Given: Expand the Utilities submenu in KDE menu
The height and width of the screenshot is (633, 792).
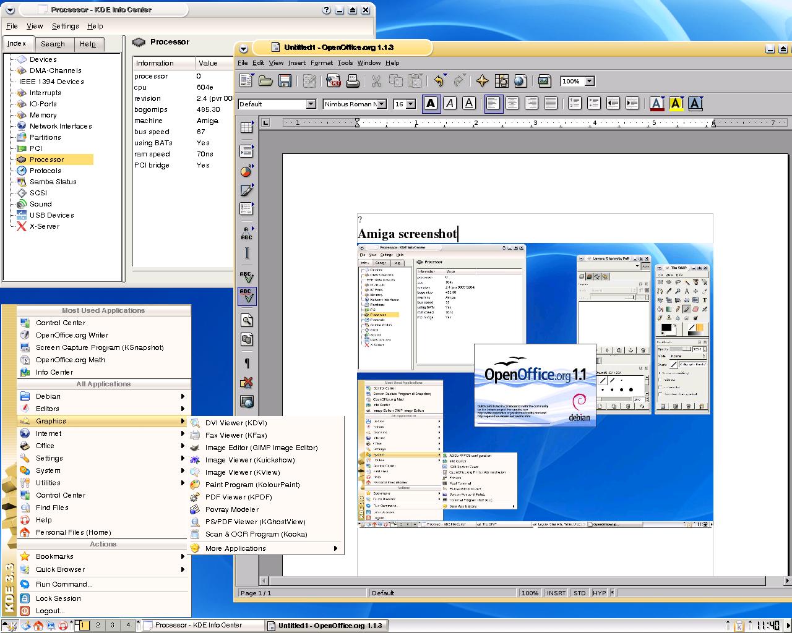Looking at the screenshot, I should [103, 483].
